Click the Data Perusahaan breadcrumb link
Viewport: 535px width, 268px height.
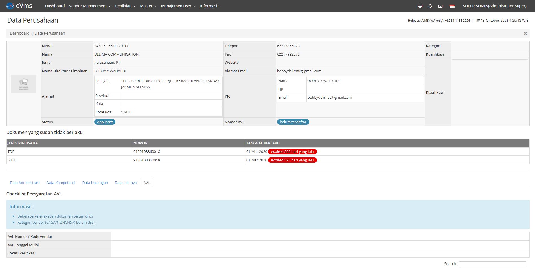click(x=49, y=33)
